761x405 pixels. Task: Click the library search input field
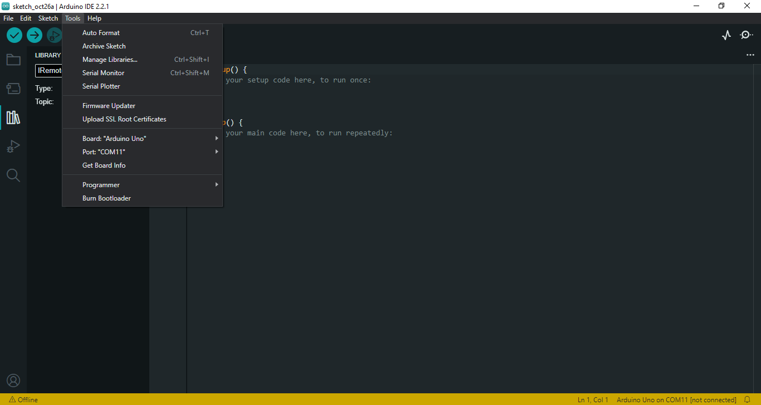click(50, 70)
